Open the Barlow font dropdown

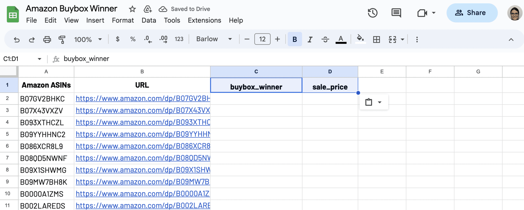(x=214, y=39)
